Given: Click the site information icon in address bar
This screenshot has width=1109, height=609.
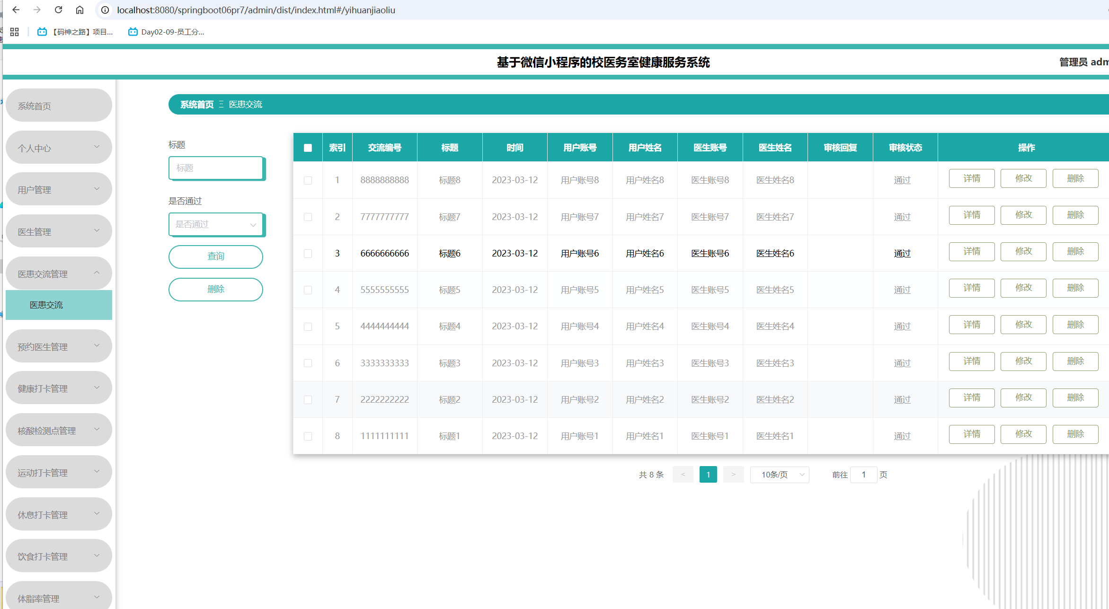Looking at the screenshot, I should [104, 9].
